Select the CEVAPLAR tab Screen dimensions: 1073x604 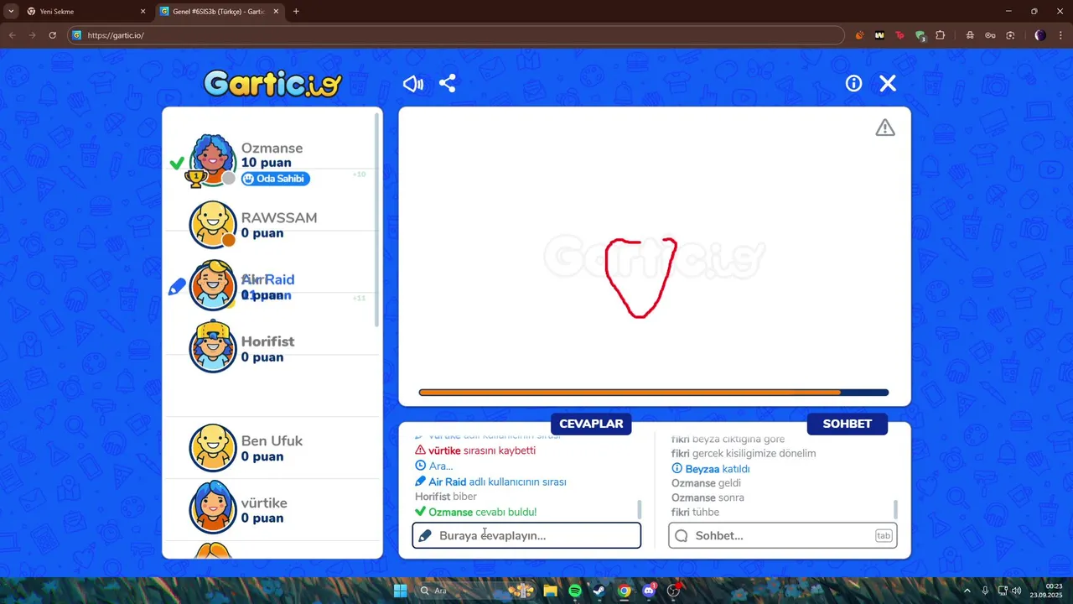tap(591, 424)
